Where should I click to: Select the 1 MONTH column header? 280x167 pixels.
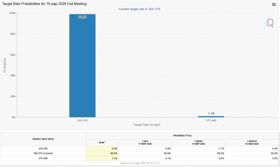pyautogui.click(x=252, y=142)
